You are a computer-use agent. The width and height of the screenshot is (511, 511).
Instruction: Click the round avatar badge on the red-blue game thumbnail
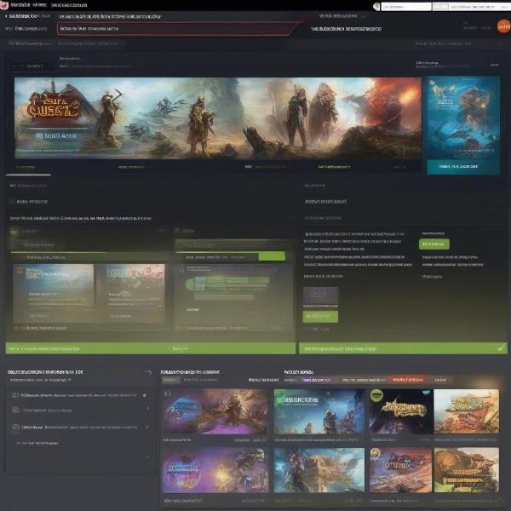376,453
